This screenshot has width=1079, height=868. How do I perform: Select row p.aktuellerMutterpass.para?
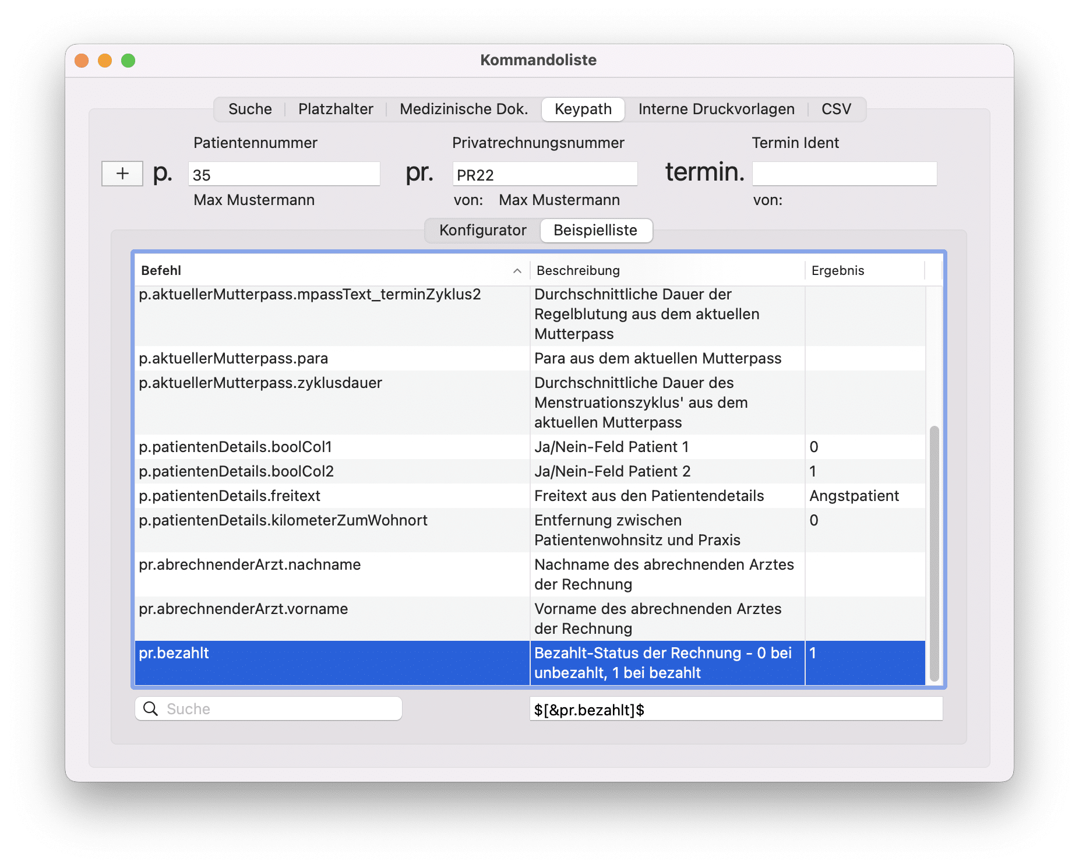(x=530, y=358)
